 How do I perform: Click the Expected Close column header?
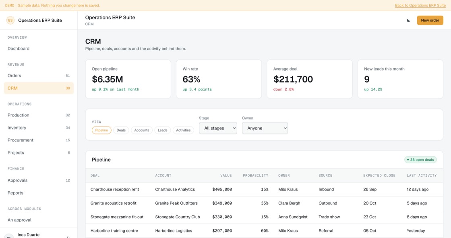pos(379,176)
